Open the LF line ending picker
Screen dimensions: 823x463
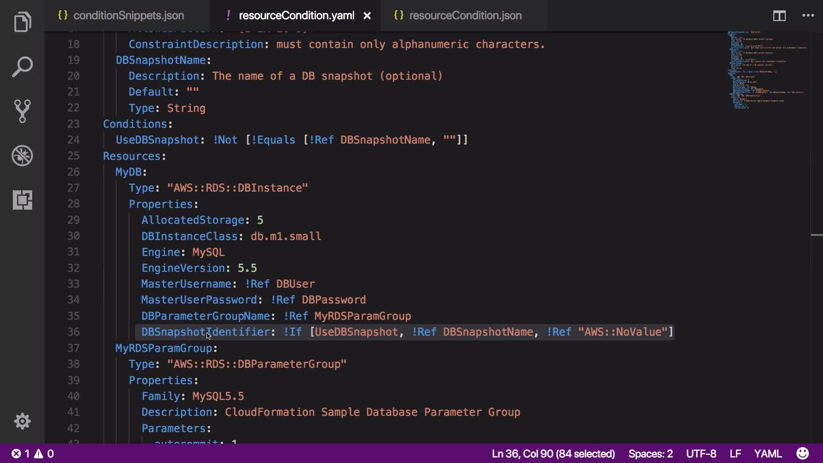click(735, 454)
